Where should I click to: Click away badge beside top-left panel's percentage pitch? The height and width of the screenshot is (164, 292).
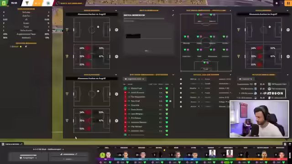[x=117, y=56]
